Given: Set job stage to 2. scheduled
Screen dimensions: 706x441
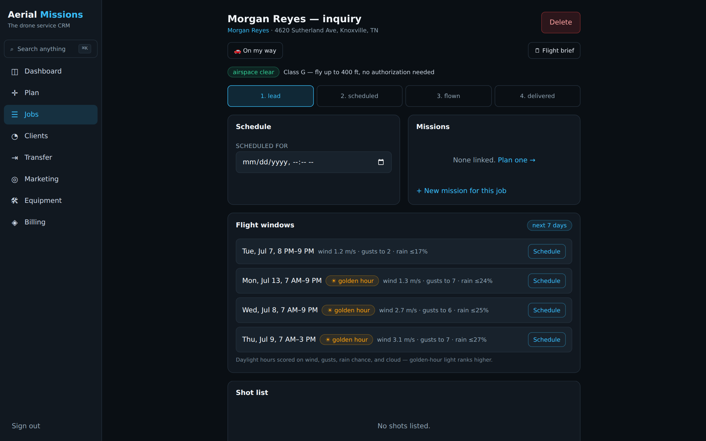Looking at the screenshot, I should [360, 96].
